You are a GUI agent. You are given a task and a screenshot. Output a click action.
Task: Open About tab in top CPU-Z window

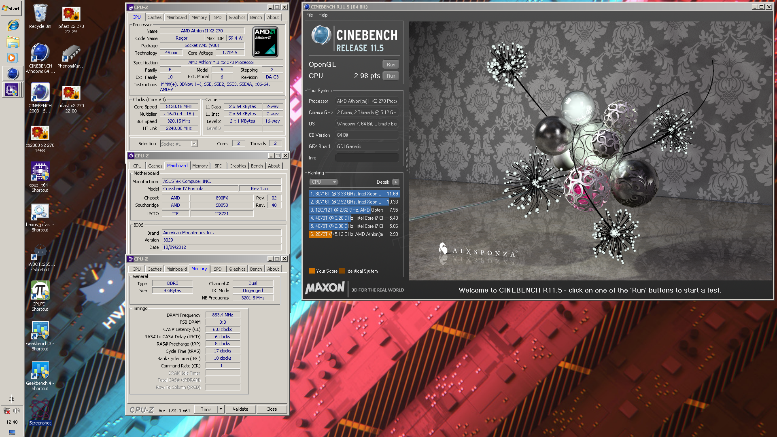(x=273, y=17)
